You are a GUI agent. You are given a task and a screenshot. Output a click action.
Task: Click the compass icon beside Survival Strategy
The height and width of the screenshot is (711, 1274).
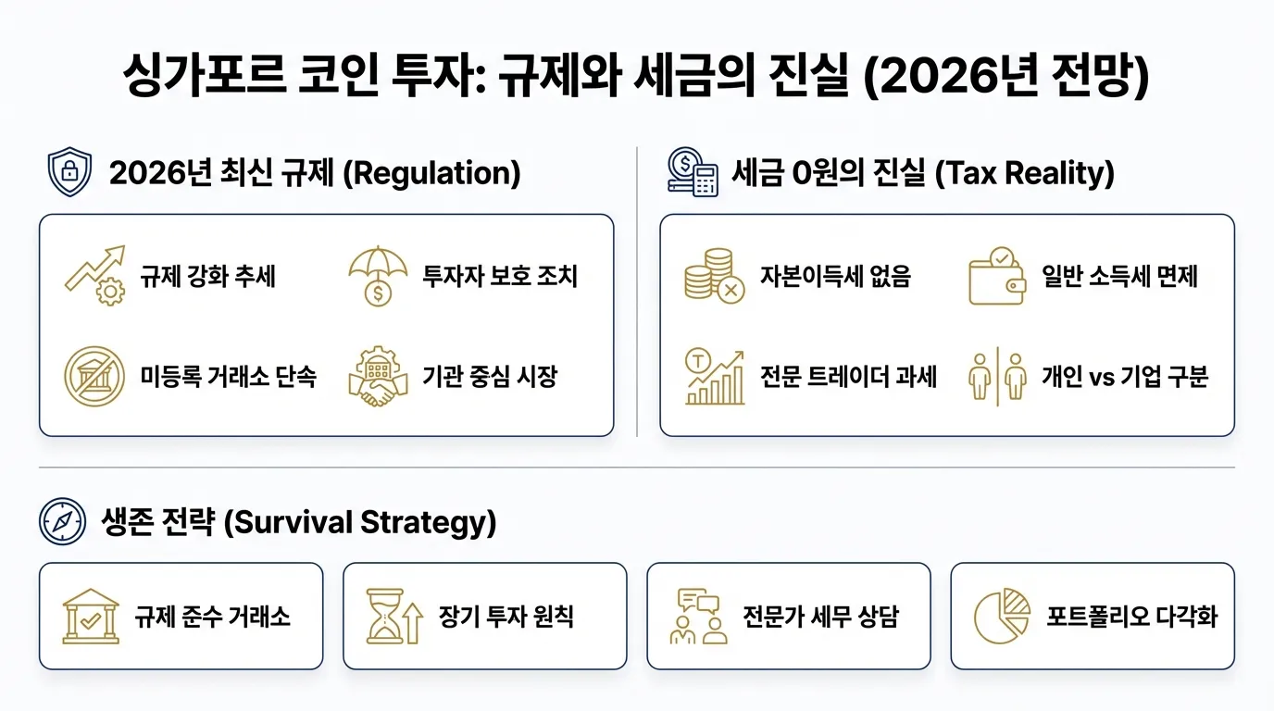pyautogui.click(x=63, y=522)
